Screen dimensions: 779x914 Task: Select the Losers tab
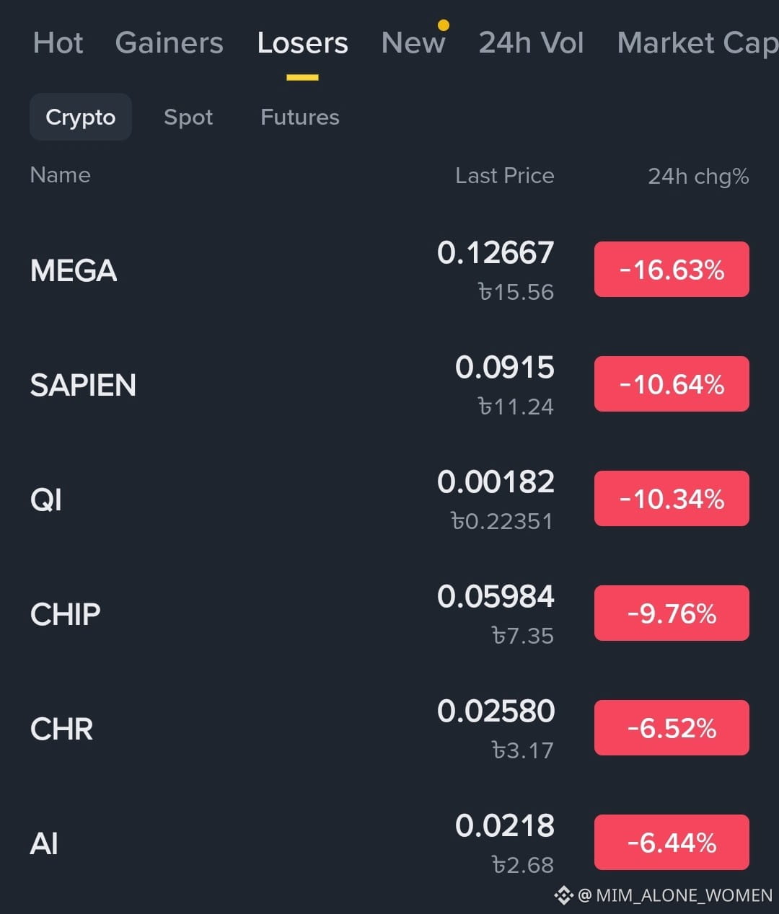tap(302, 43)
